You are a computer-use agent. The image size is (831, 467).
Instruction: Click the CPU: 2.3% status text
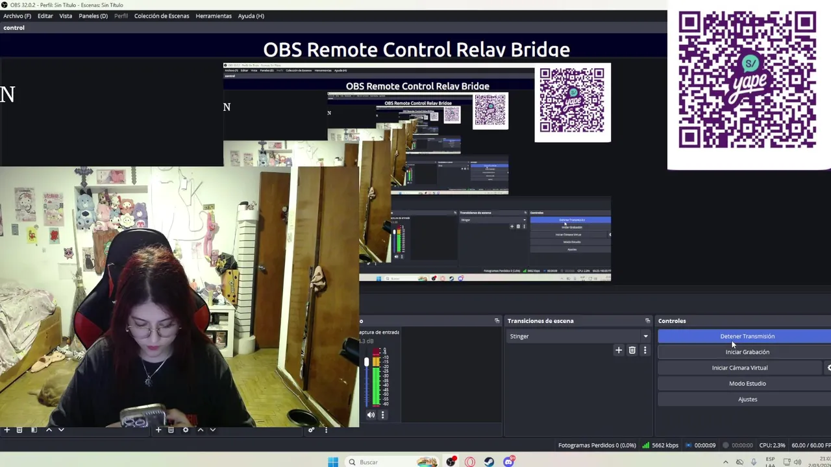(772, 445)
